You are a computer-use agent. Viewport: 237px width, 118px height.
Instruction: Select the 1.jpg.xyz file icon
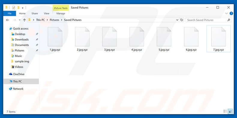coord(55,37)
